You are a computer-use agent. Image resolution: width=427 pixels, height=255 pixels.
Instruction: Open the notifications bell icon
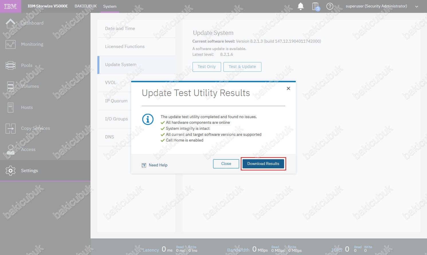coord(301,6)
